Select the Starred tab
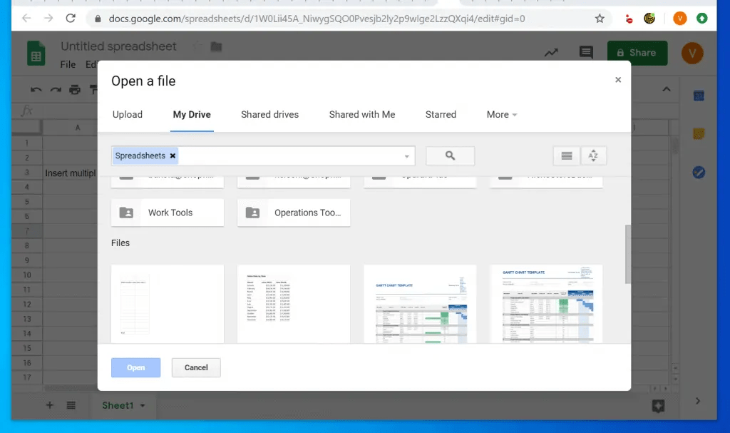730x433 pixels. pos(441,114)
